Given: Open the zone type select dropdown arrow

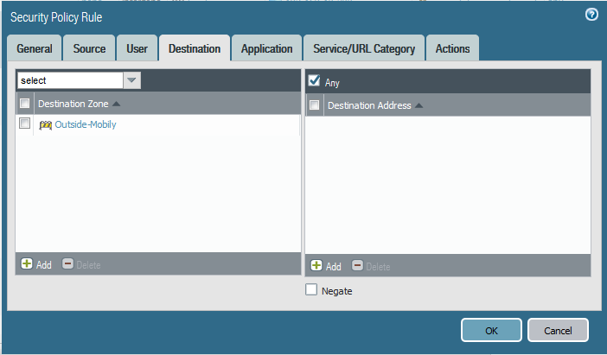Looking at the screenshot, I should click(131, 80).
